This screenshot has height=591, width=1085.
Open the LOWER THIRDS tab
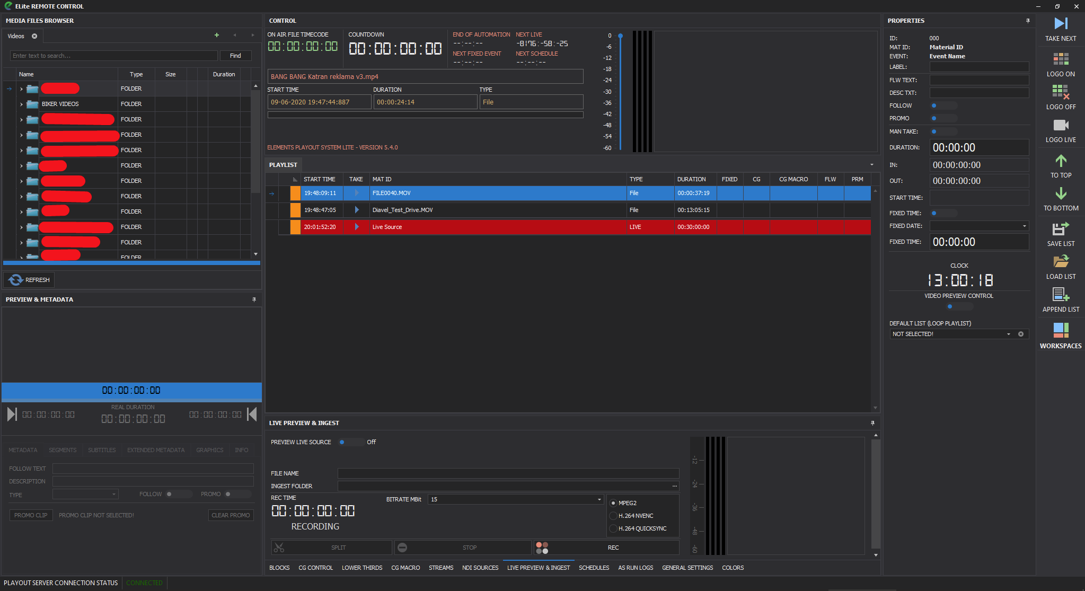[x=362, y=568]
